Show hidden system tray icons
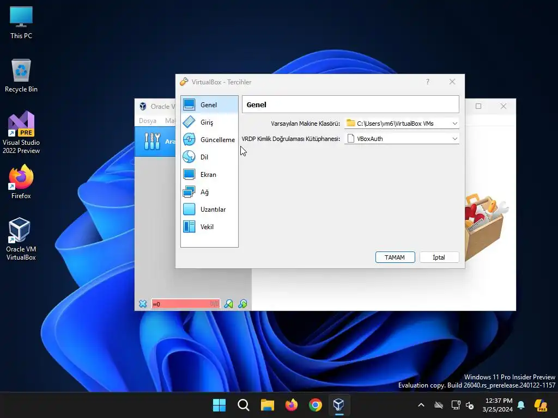 coord(421,405)
